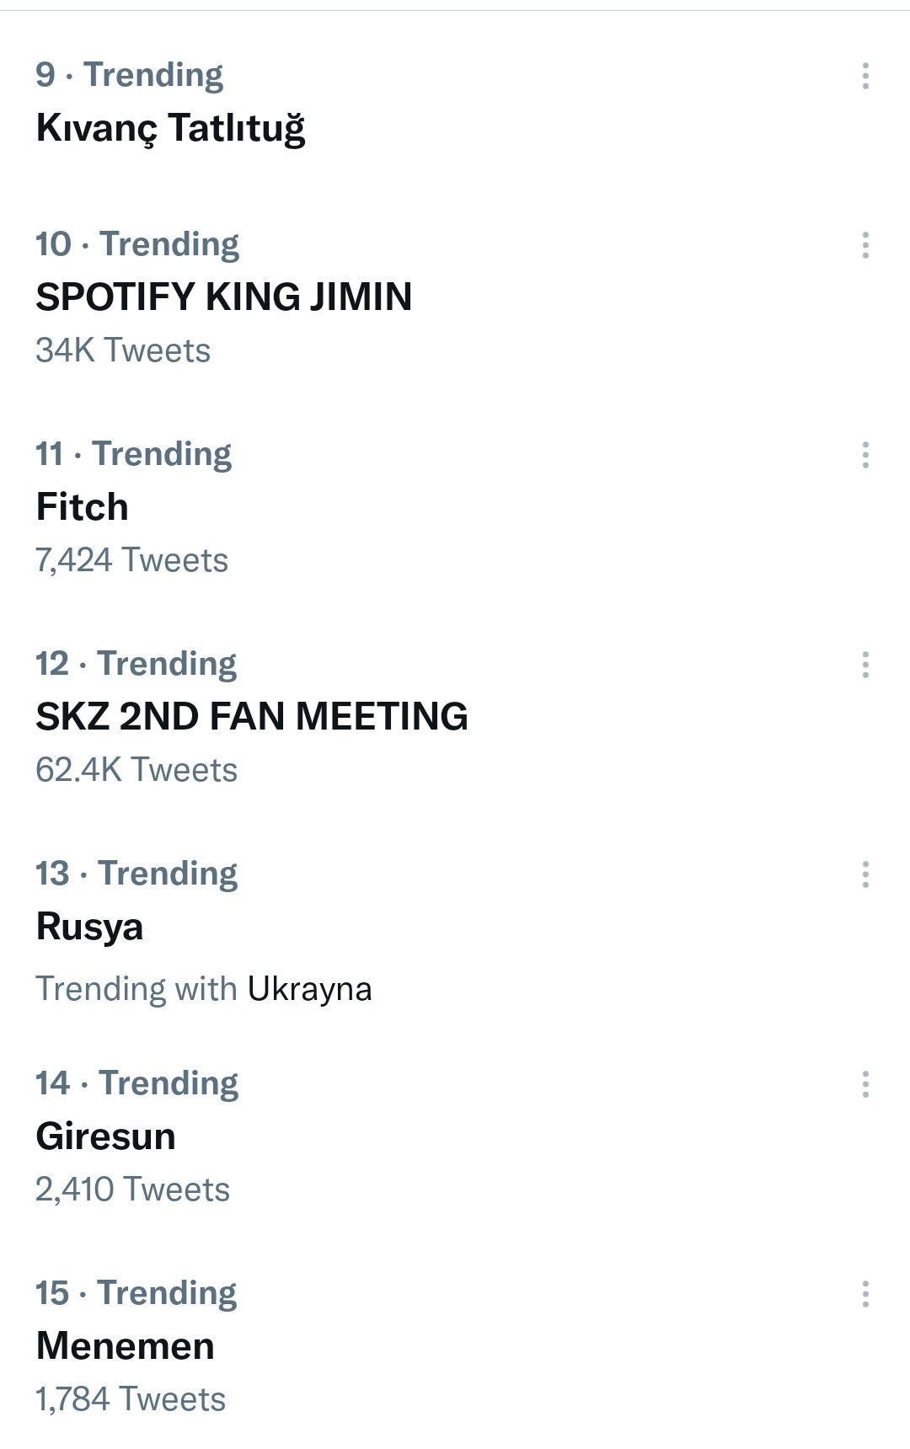Click the 62.4K Tweets count
This screenshot has width=910, height=1449.
pyautogui.click(x=136, y=770)
